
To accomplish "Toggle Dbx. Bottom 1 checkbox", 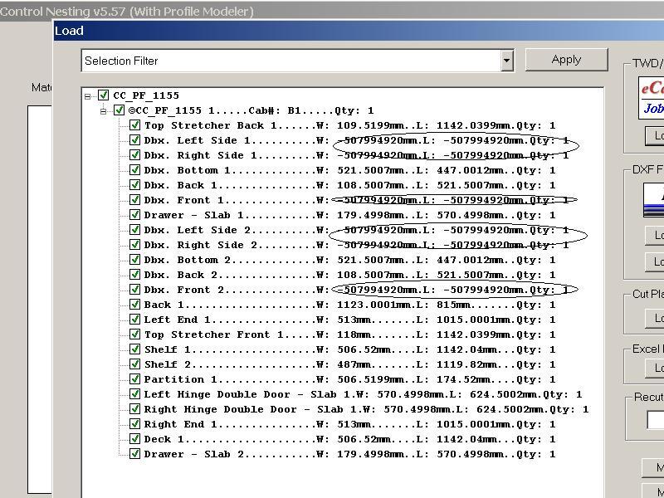I will 134,170.
